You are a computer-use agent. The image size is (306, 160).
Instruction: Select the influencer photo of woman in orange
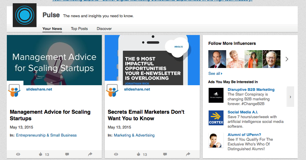pyautogui.click(x=253, y=59)
